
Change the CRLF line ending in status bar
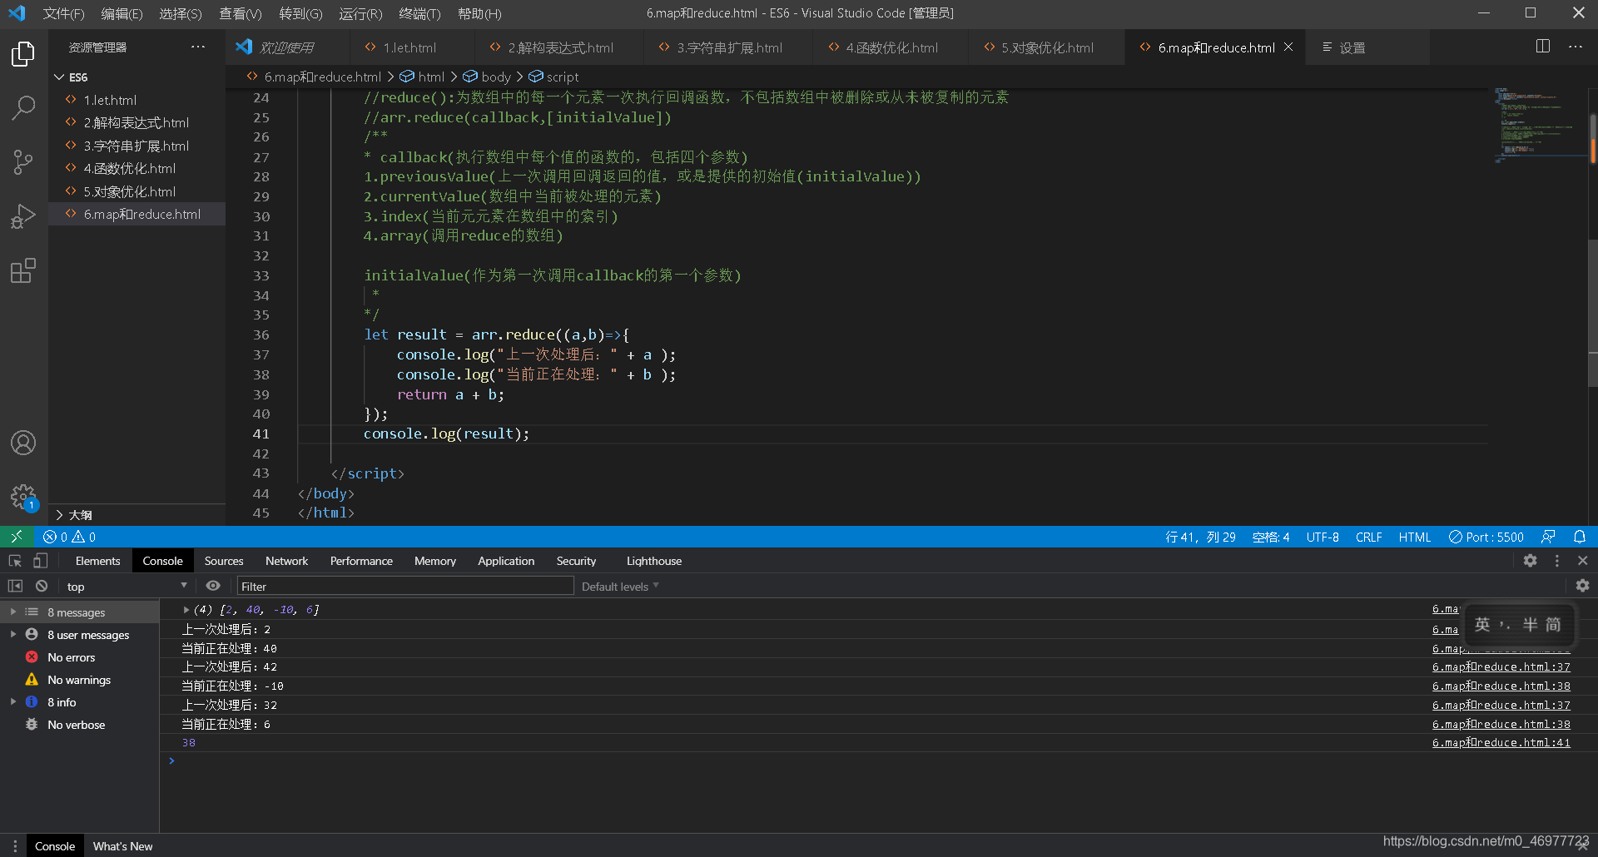click(1368, 537)
